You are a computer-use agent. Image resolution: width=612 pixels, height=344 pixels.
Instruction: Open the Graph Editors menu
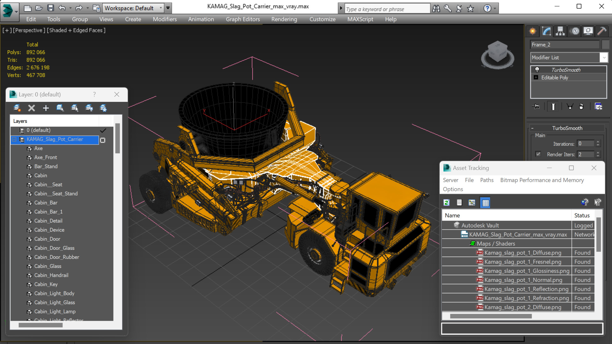(x=243, y=19)
